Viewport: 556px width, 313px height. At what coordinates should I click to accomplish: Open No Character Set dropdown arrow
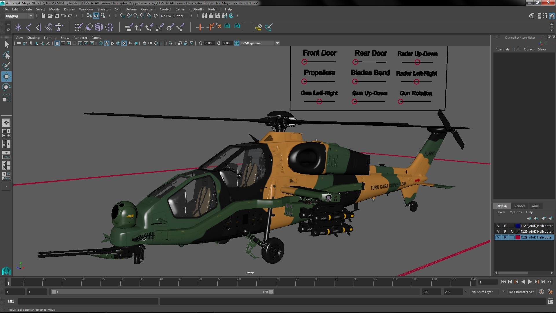coord(504,292)
